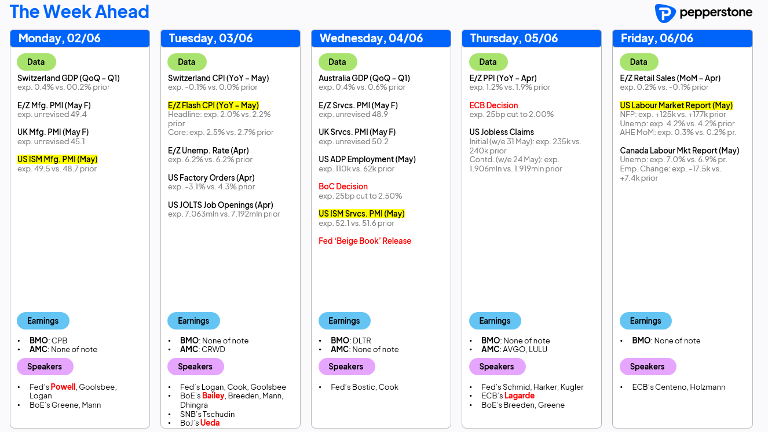Click Wednesday's purple Speakers badge

click(346, 367)
